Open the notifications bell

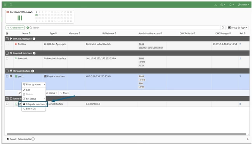(231, 5)
